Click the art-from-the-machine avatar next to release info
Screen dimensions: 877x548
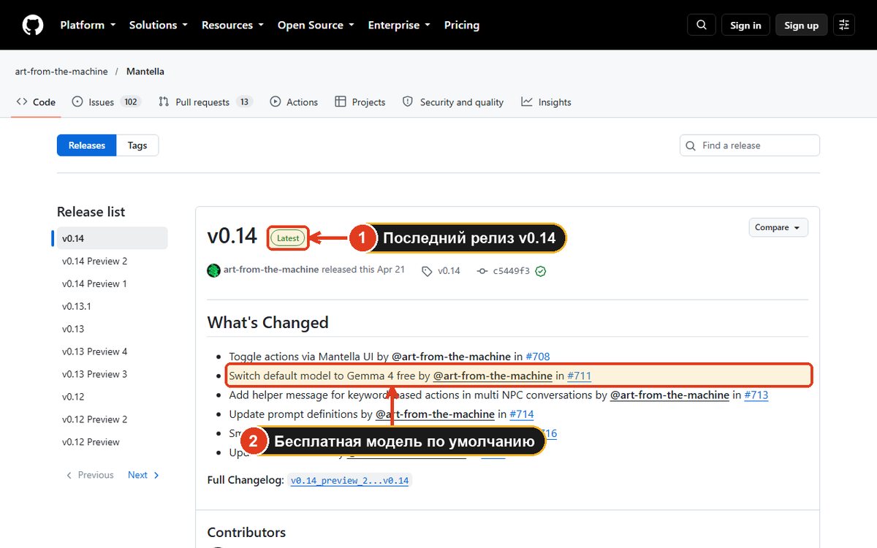pos(213,270)
